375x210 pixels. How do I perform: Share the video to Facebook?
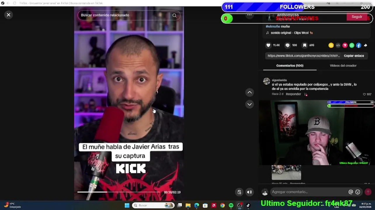click(x=359, y=45)
